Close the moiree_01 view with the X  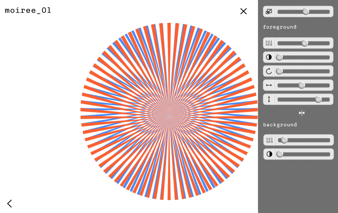point(244,11)
